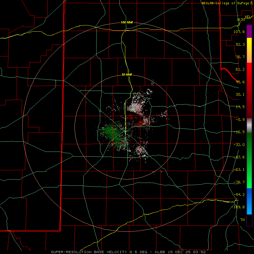This screenshot has height=254, width=254.
Task: Click the -109.8 legend value
Action: pyautogui.click(x=238, y=207)
